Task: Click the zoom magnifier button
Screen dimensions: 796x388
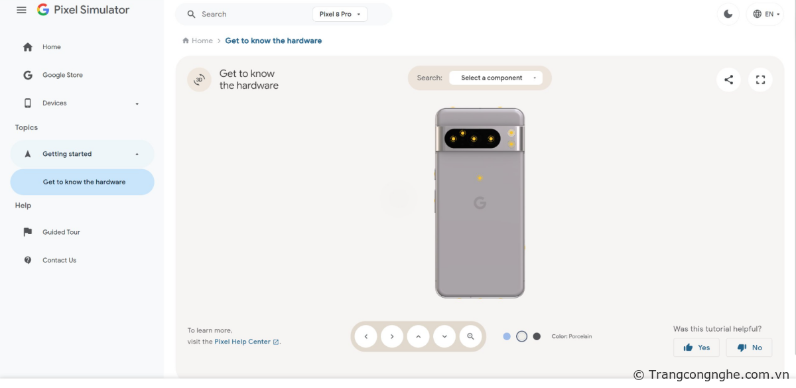Action: [x=470, y=336]
